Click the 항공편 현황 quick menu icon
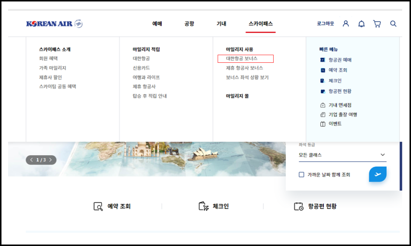The height and width of the screenshot is (246, 411). [x=323, y=91]
